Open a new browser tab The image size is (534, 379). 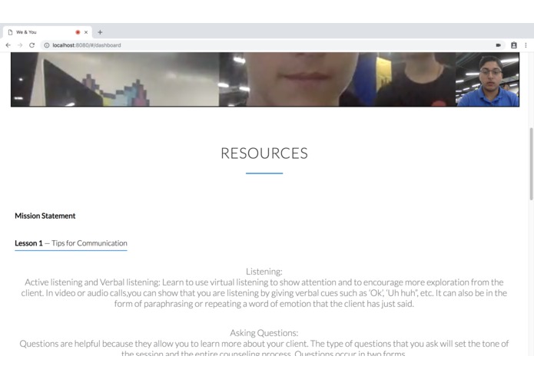click(x=100, y=32)
